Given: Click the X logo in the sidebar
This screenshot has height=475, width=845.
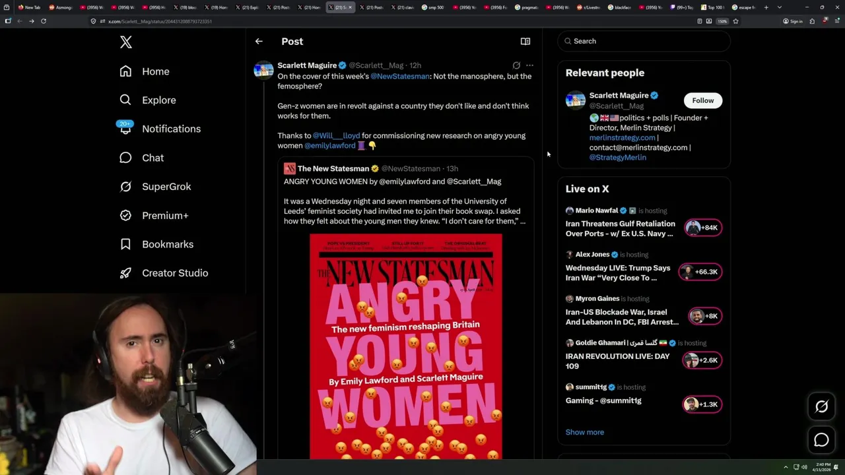Looking at the screenshot, I should (126, 42).
